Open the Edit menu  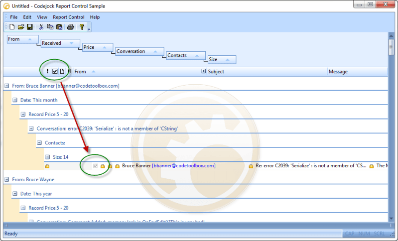27,17
